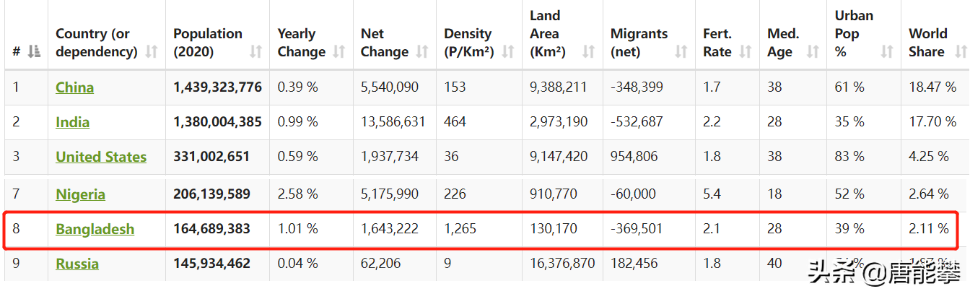Sort by Land Area arrows icon
This screenshot has height=294, width=970.
click(589, 52)
